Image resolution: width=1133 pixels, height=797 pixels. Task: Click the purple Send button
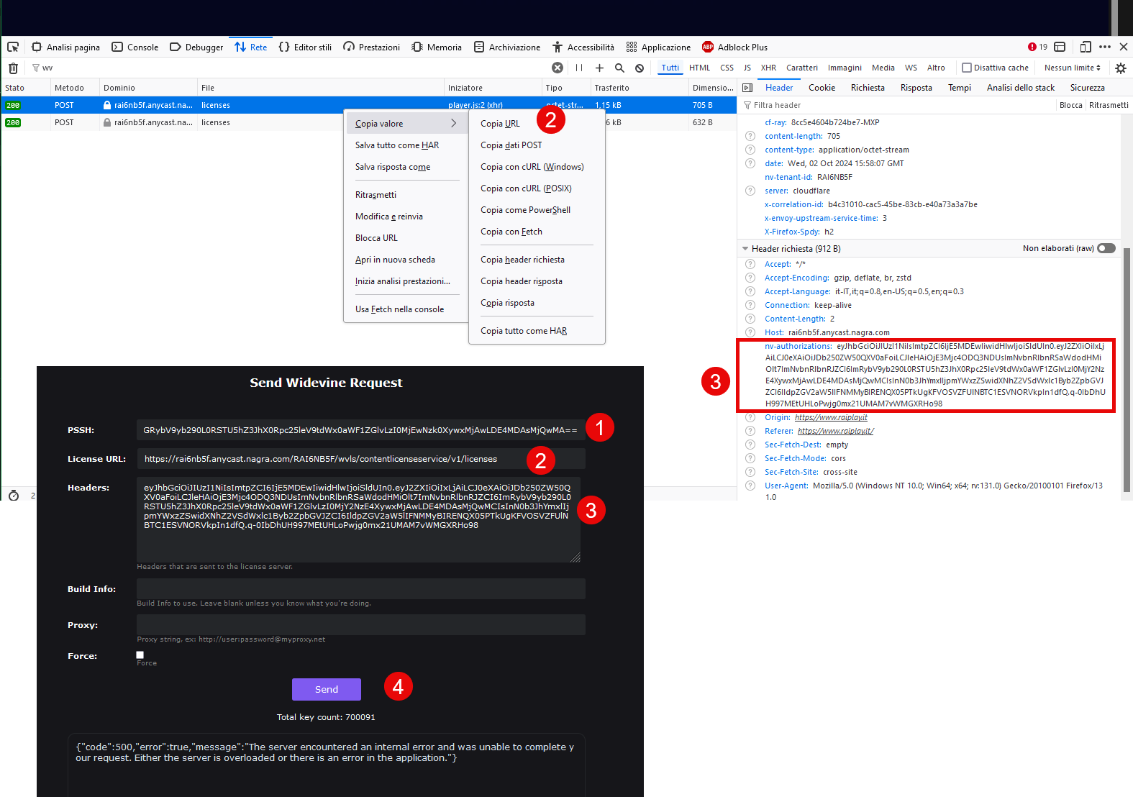[327, 689]
